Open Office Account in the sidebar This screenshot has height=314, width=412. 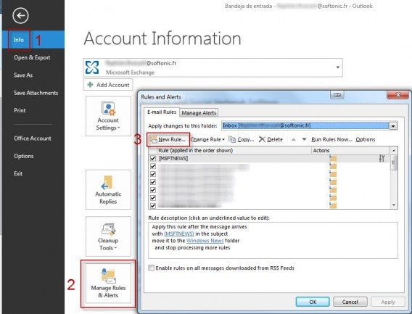(33, 139)
